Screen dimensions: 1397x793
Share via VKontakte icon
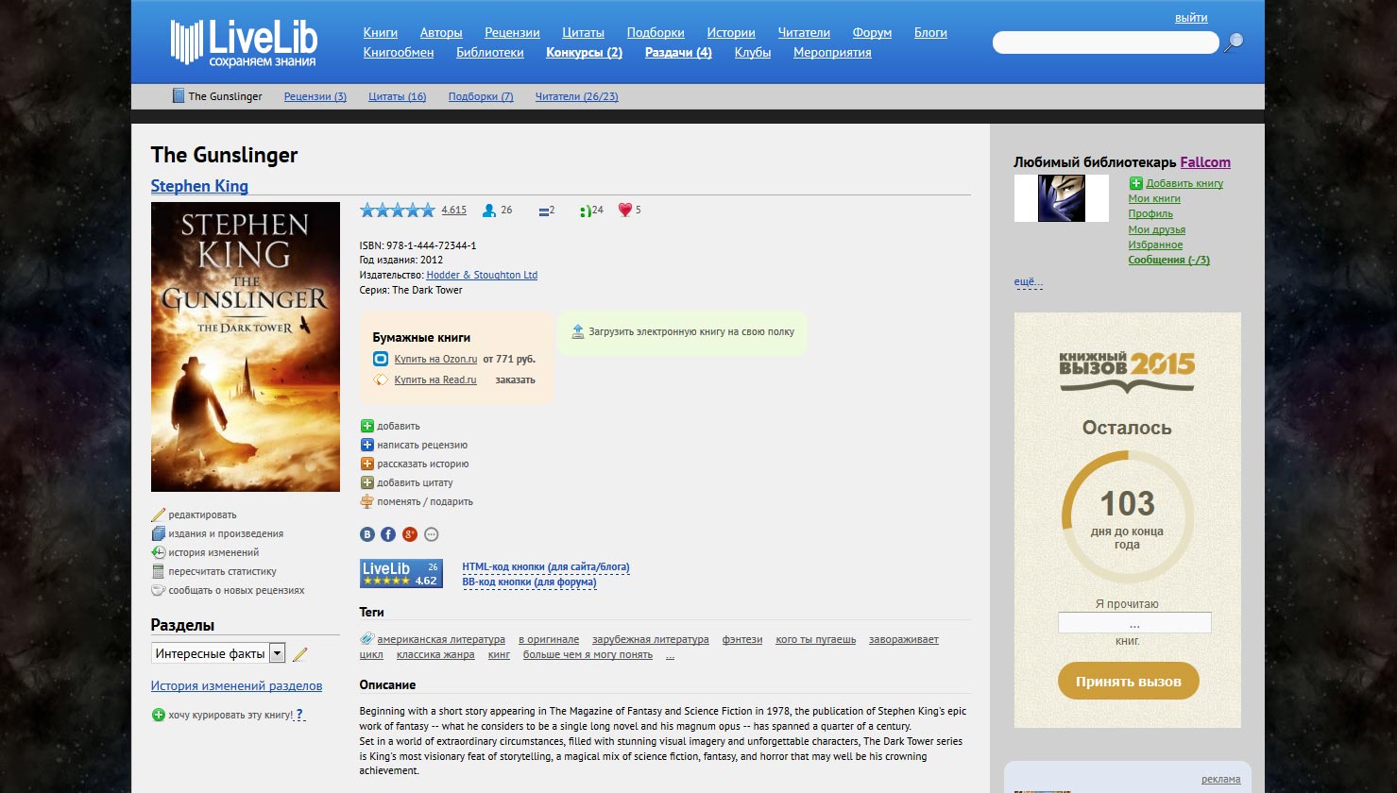367,534
